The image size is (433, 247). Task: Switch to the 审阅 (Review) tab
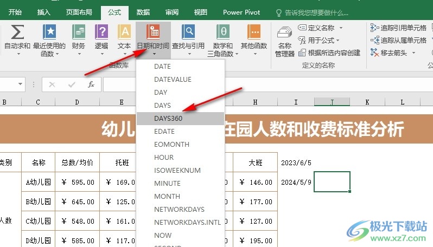click(x=172, y=12)
